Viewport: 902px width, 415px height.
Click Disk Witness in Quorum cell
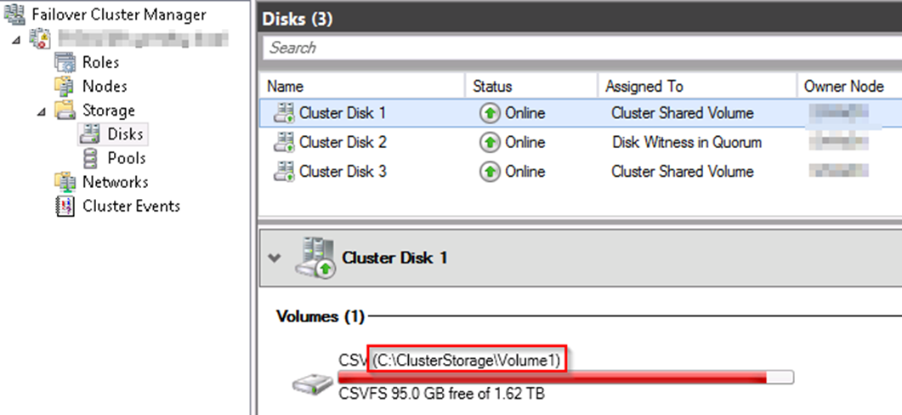point(687,142)
